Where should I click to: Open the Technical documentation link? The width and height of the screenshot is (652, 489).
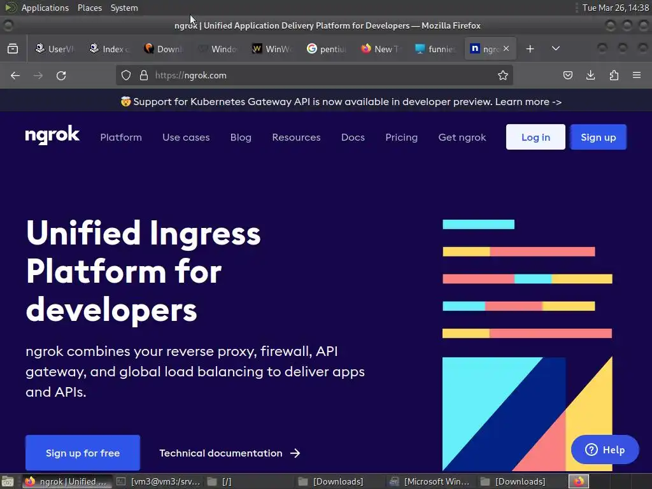(x=229, y=453)
